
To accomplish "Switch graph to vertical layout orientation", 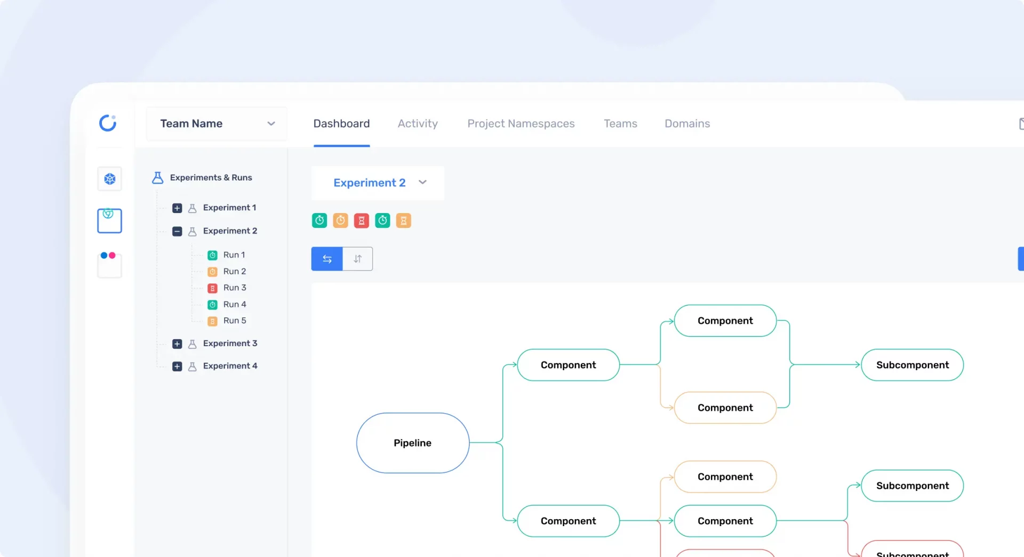I will (x=357, y=259).
